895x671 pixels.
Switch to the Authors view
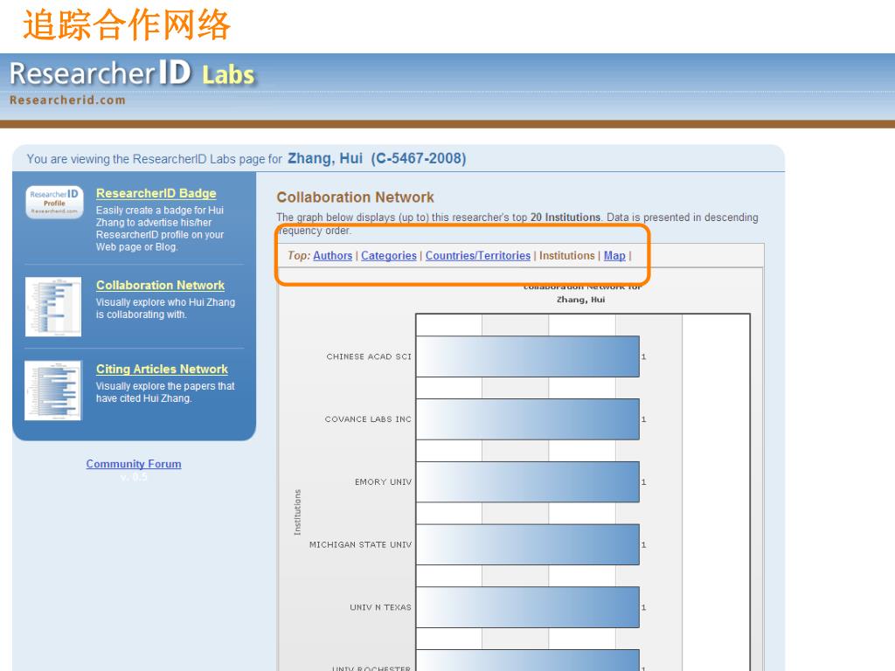[x=332, y=256]
